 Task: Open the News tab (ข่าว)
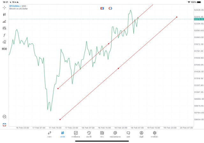[102, 134]
